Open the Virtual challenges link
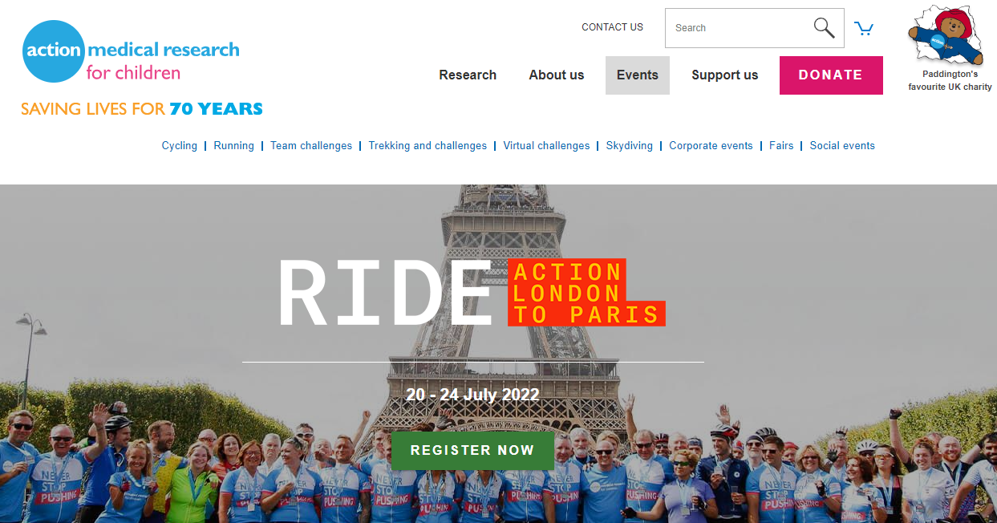The image size is (997, 523). (546, 146)
